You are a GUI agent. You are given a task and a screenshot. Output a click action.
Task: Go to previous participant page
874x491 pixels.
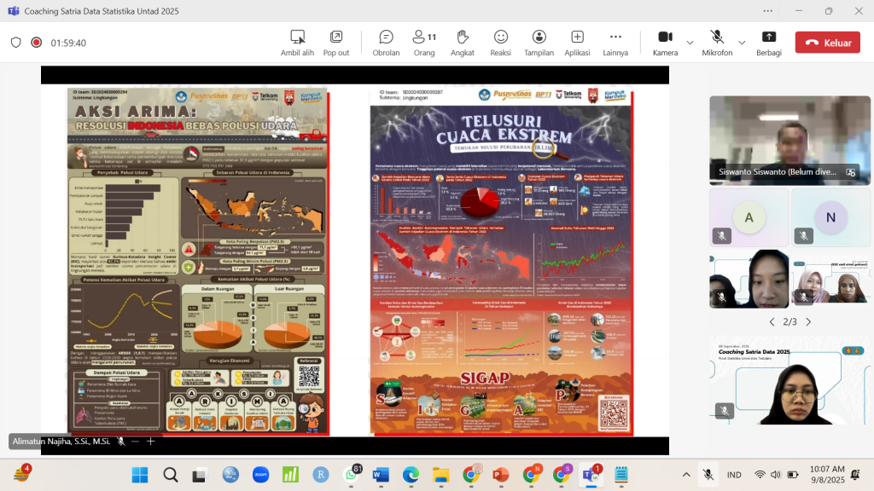pyautogui.click(x=772, y=321)
